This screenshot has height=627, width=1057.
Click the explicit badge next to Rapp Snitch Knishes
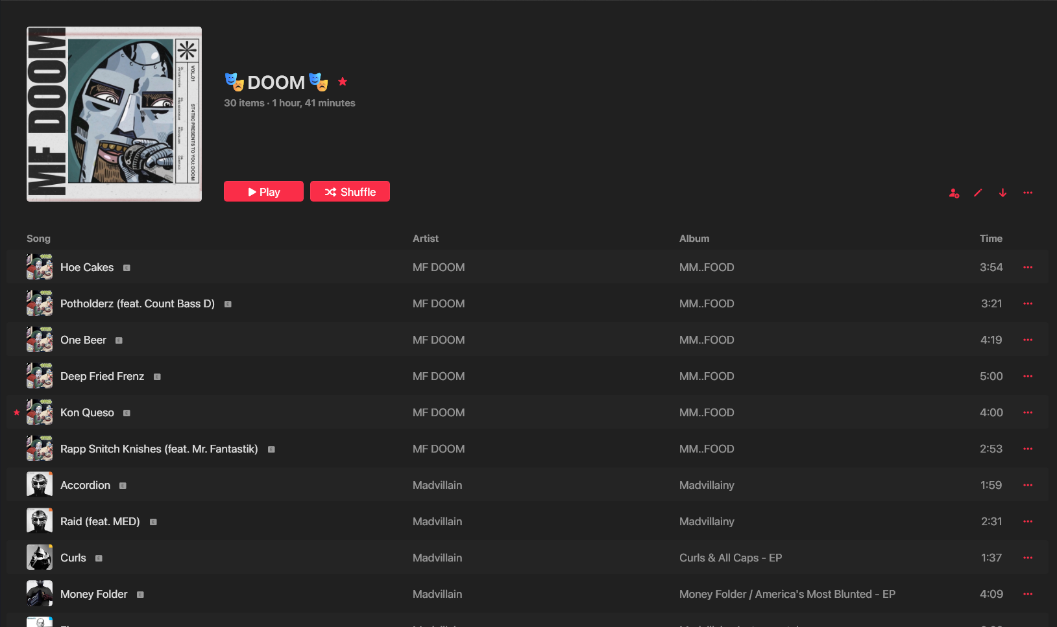[271, 449]
